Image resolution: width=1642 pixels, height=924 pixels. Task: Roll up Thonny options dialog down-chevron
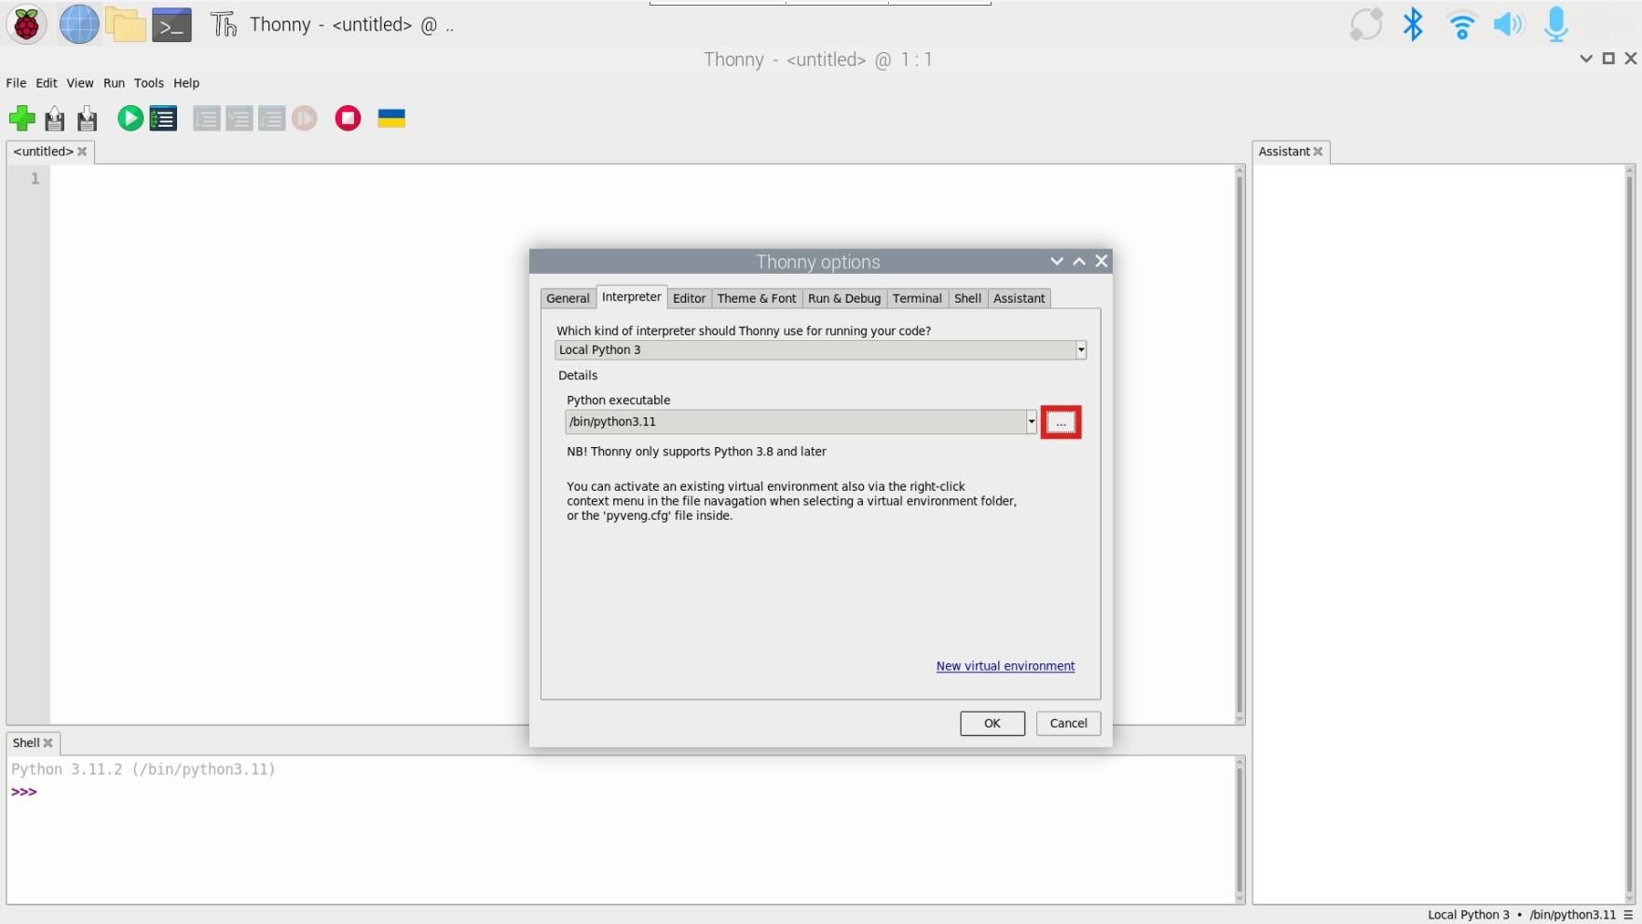tap(1057, 262)
